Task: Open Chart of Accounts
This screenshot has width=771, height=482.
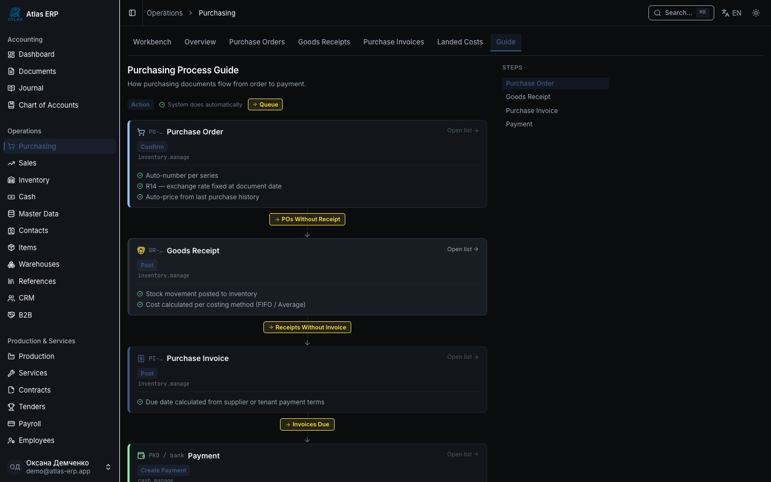Action: point(59,105)
